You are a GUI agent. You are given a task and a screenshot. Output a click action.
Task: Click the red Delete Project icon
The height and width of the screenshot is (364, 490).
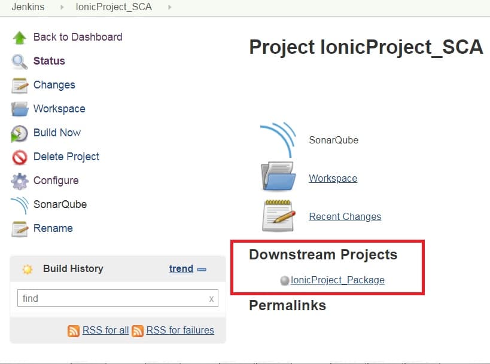19,157
